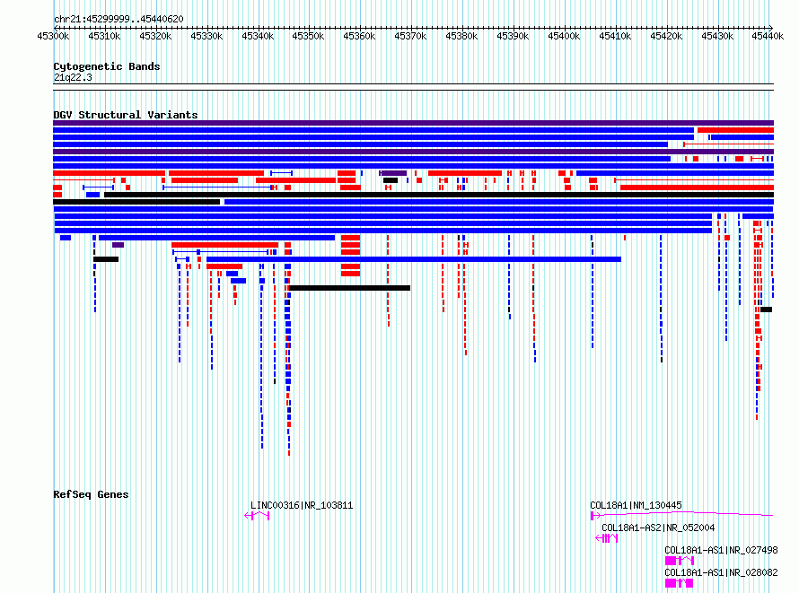Image resolution: width=799 pixels, height=593 pixels.
Task: Pick the 45340k ruler label
Action: click(x=258, y=36)
